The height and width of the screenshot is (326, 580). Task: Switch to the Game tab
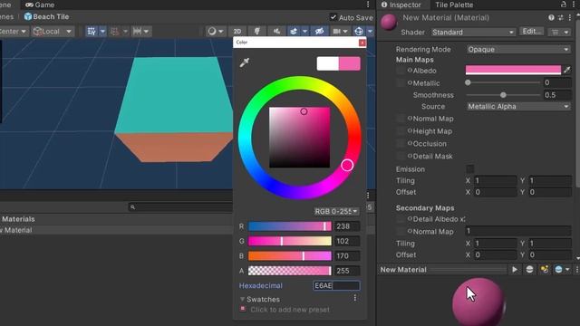pyautogui.click(x=40, y=5)
